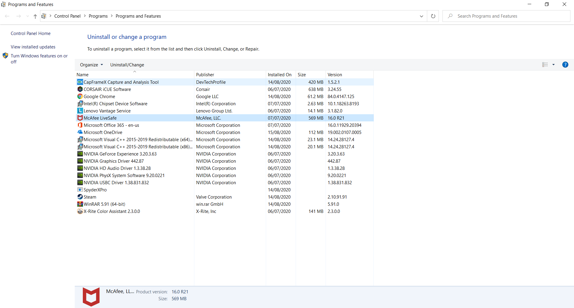Select NVIDIA PhysX System Software 9.20.0221 entry
The height and width of the screenshot is (308, 574).
pos(124,176)
